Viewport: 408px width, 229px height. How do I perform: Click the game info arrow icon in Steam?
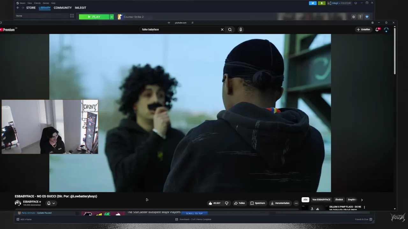click(360, 17)
